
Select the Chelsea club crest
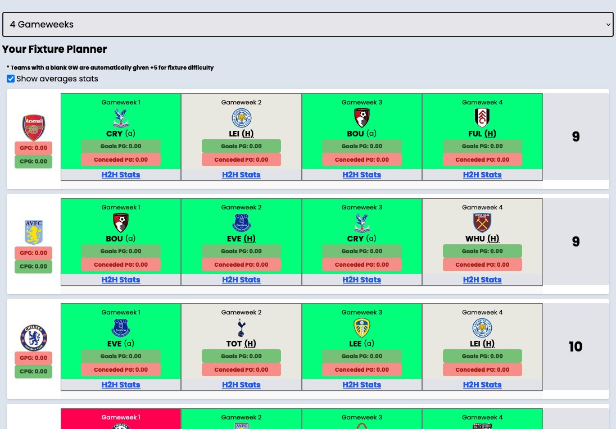click(34, 337)
